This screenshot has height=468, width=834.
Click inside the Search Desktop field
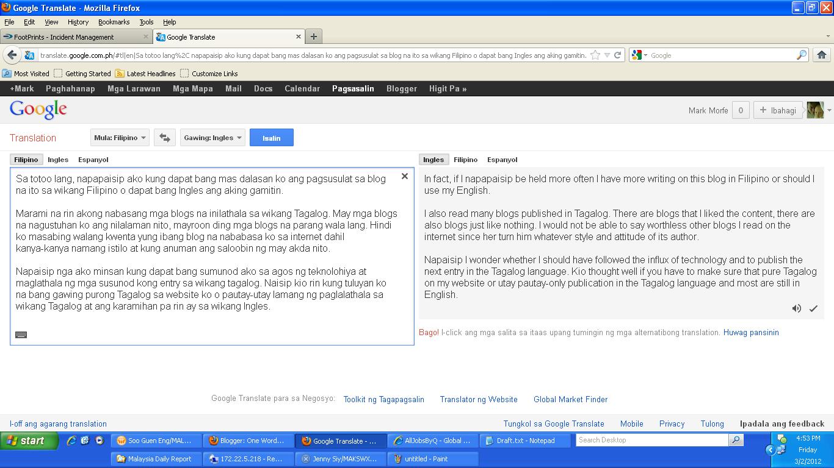click(x=651, y=439)
